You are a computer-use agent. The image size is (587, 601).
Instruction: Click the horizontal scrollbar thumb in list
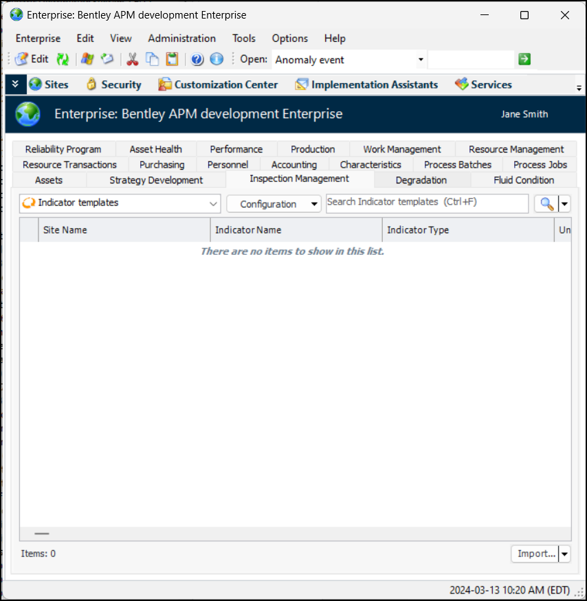point(42,534)
